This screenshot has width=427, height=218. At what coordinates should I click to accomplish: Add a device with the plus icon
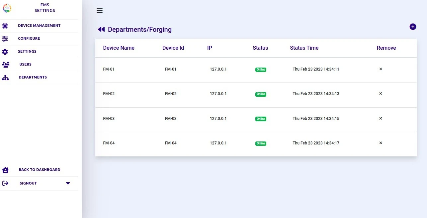click(413, 27)
